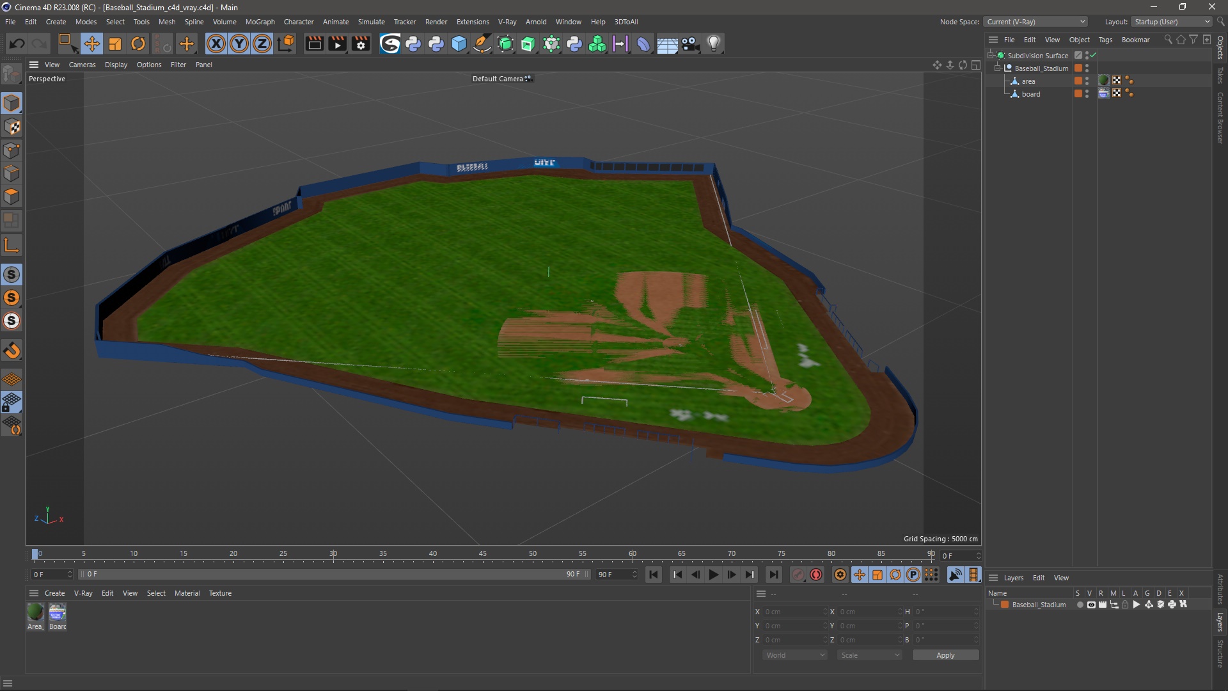Toggle position keyframe recording
This screenshot has width=1228, height=691.
(860, 575)
